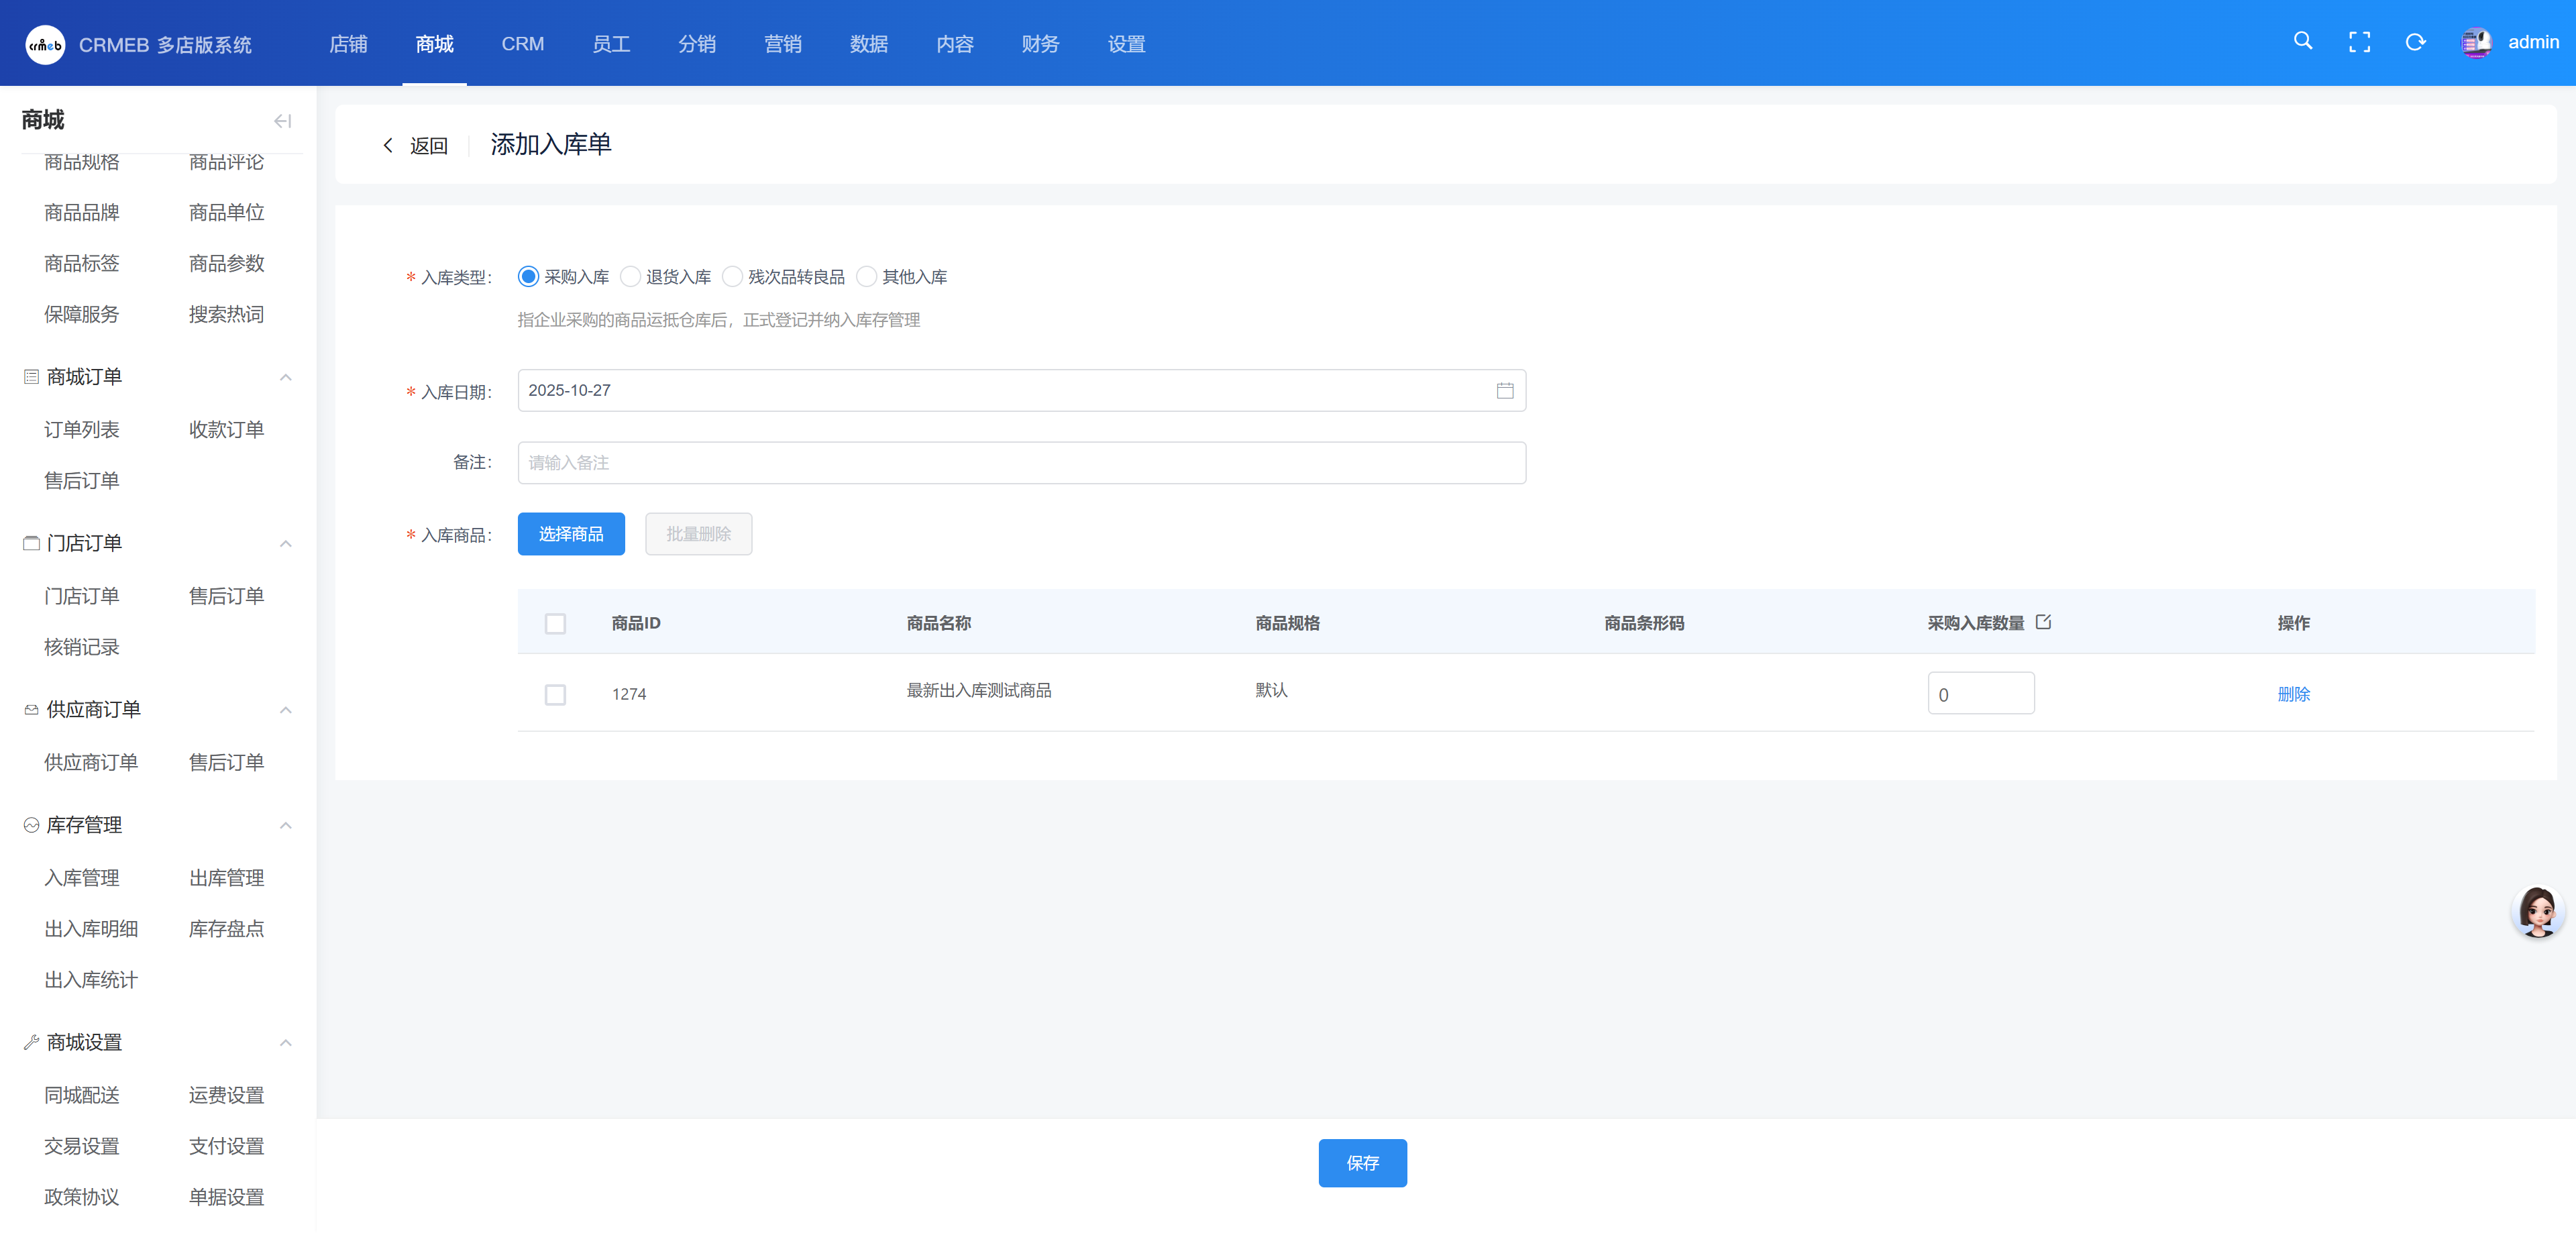Toggle fullscreen mode icon
This screenshot has width=2576, height=1233.
coord(2359,42)
